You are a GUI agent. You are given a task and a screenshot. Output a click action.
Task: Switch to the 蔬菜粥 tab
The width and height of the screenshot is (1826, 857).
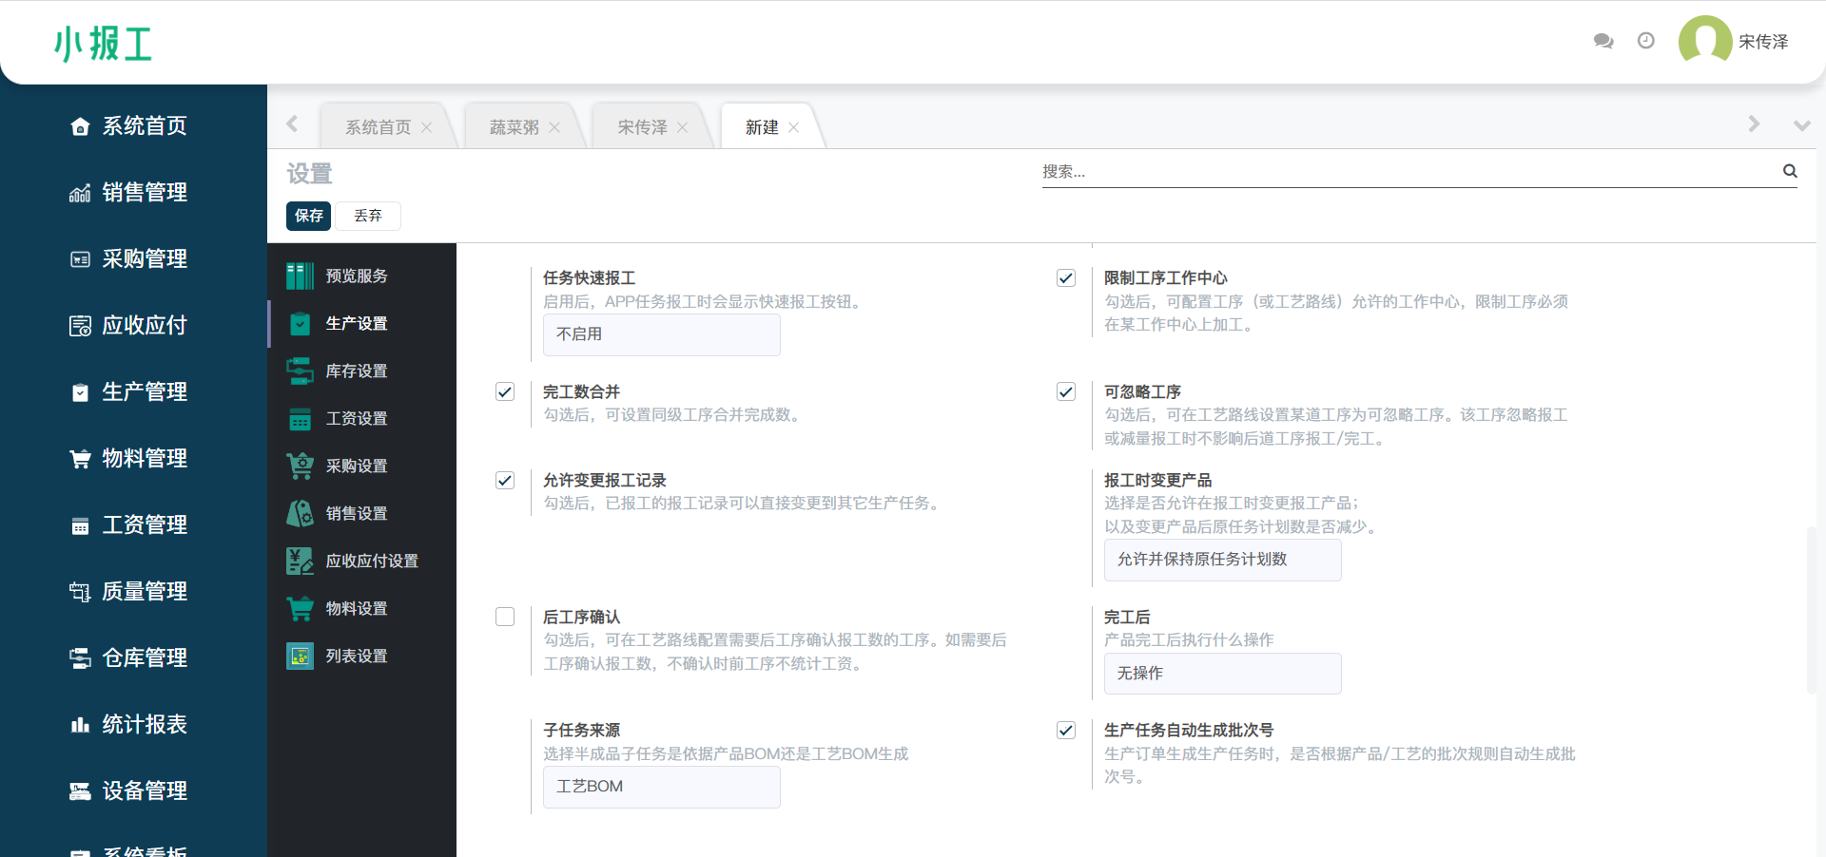tap(515, 127)
